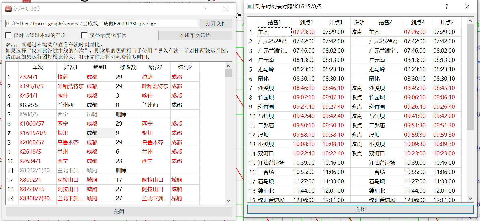Click the red train icon in the dialog title
The image size is (480, 221).
pos(9,9)
